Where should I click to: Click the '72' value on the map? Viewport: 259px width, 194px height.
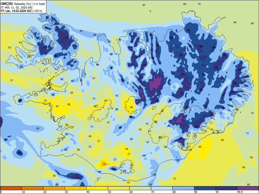tap(247, 133)
